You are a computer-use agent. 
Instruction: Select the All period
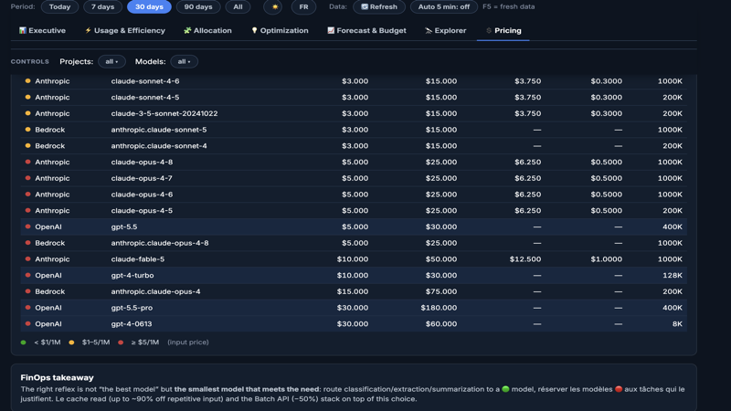(x=238, y=7)
